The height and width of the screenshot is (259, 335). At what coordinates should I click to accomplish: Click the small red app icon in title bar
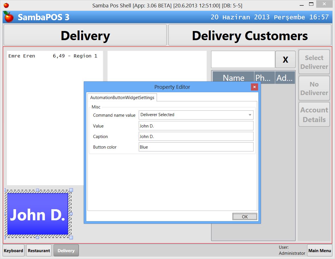(x=6, y=5)
